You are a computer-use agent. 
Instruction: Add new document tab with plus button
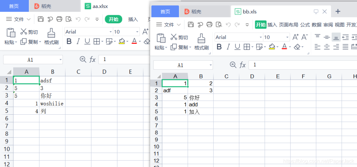click(338, 11)
